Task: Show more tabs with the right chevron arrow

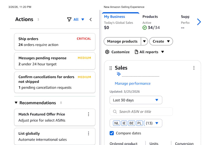Action: (199, 22)
